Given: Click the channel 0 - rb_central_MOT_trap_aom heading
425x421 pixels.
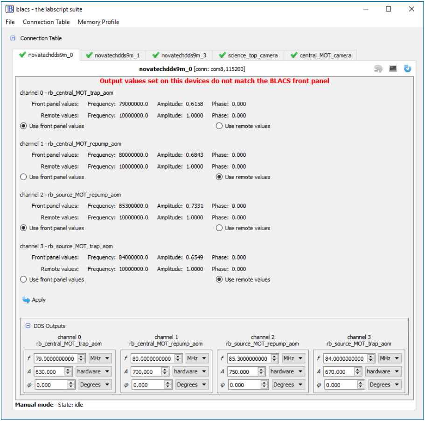Looking at the screenshot, I should pyautogui.click(x=66, y=93).
